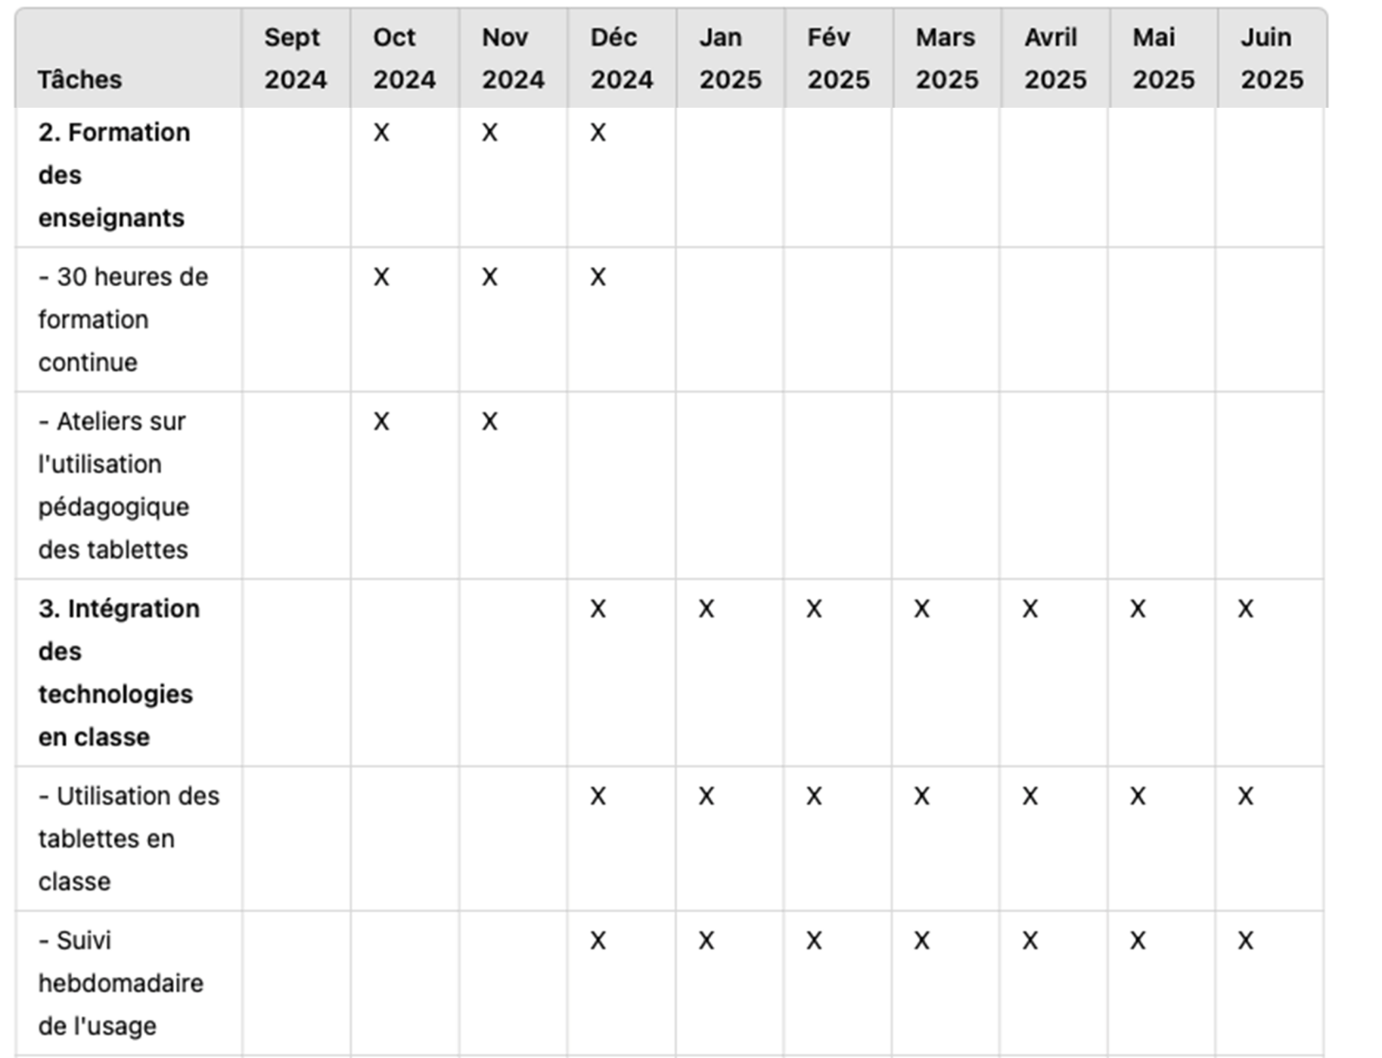Click X for Utilisation des tablettes under Juin
Viewport: 1382px width, 1058px height.
1246,796
